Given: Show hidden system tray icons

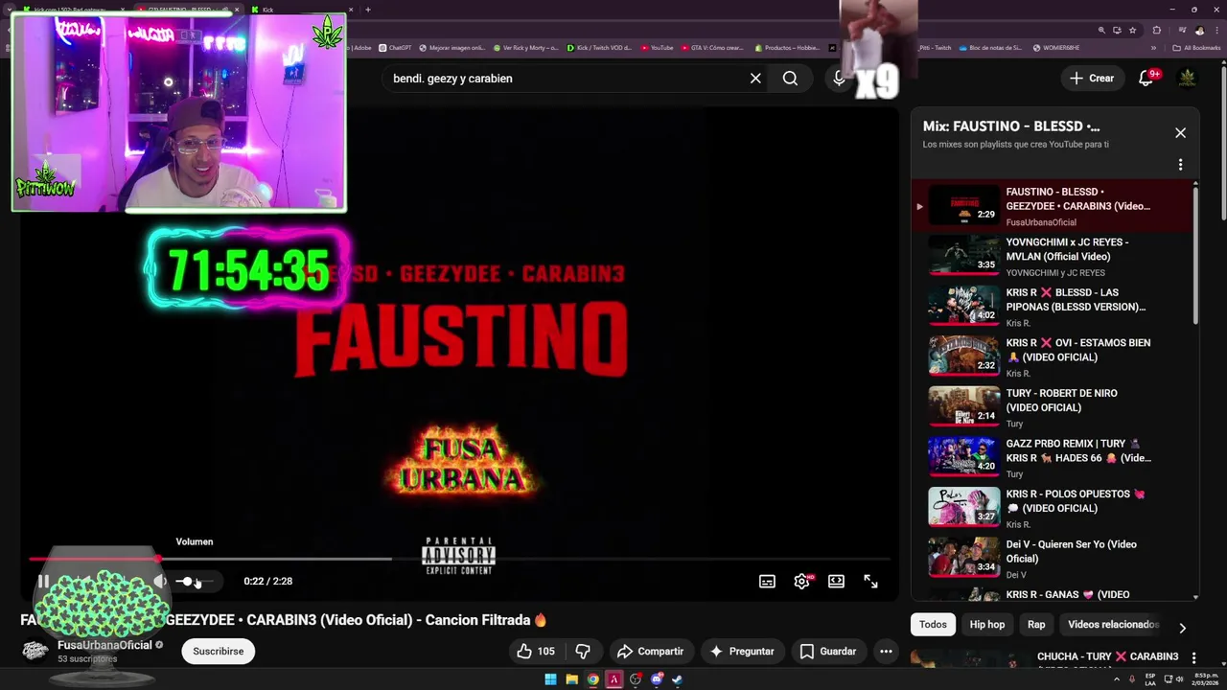Looking at the screenshot, I should 1116,679.
